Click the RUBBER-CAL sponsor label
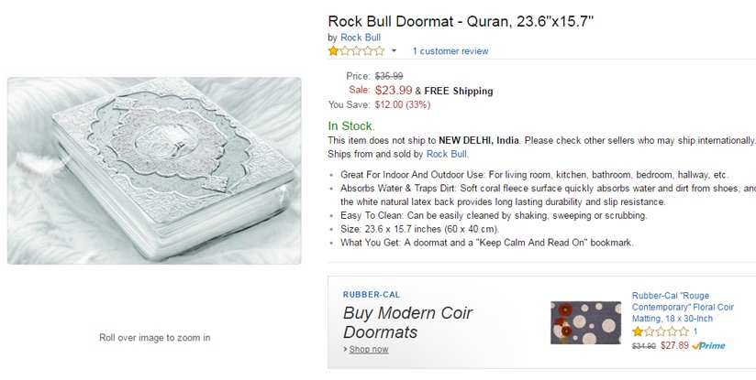 point(371,295)
